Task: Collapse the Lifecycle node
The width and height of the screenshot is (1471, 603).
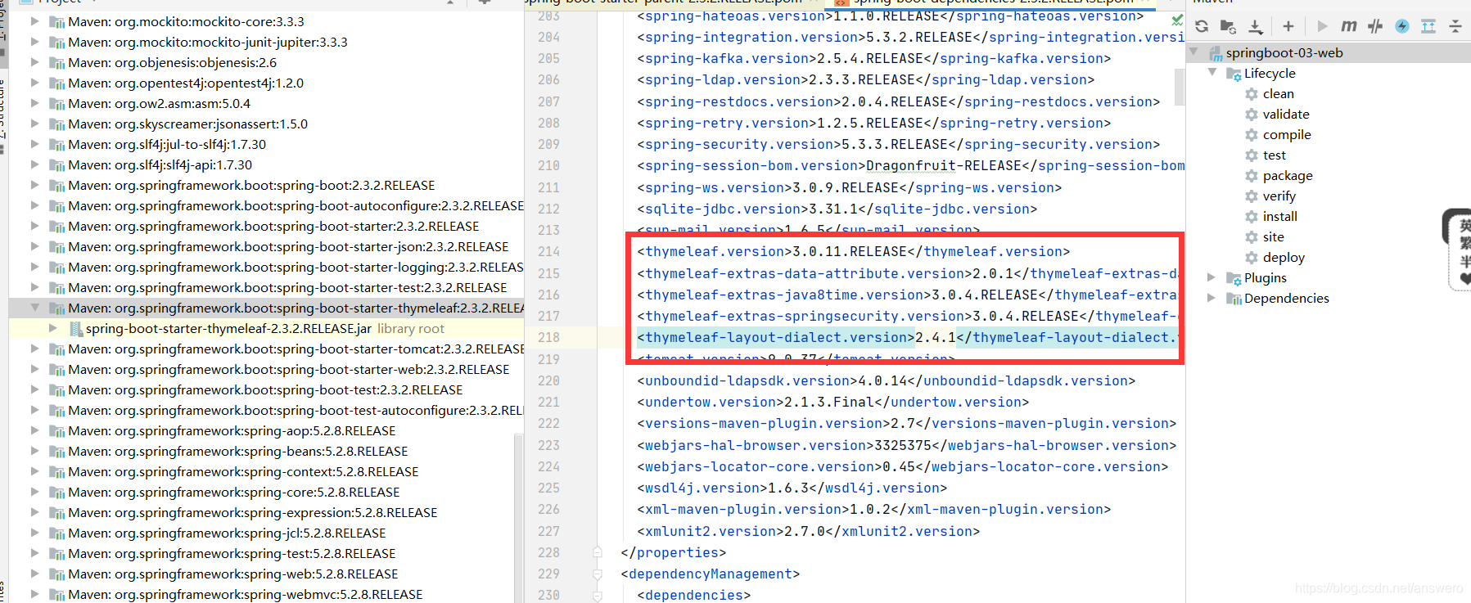Action: pyautogui.click(x=1212, y=73)
